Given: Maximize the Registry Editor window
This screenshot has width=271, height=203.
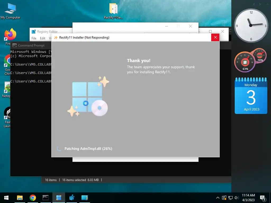Looking at the screenshot, I should tap(210, 31).
